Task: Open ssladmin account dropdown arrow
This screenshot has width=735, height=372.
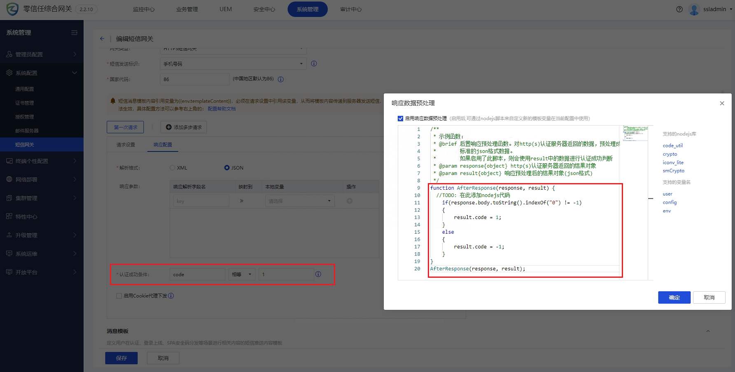Action: (x=731, y=9)
